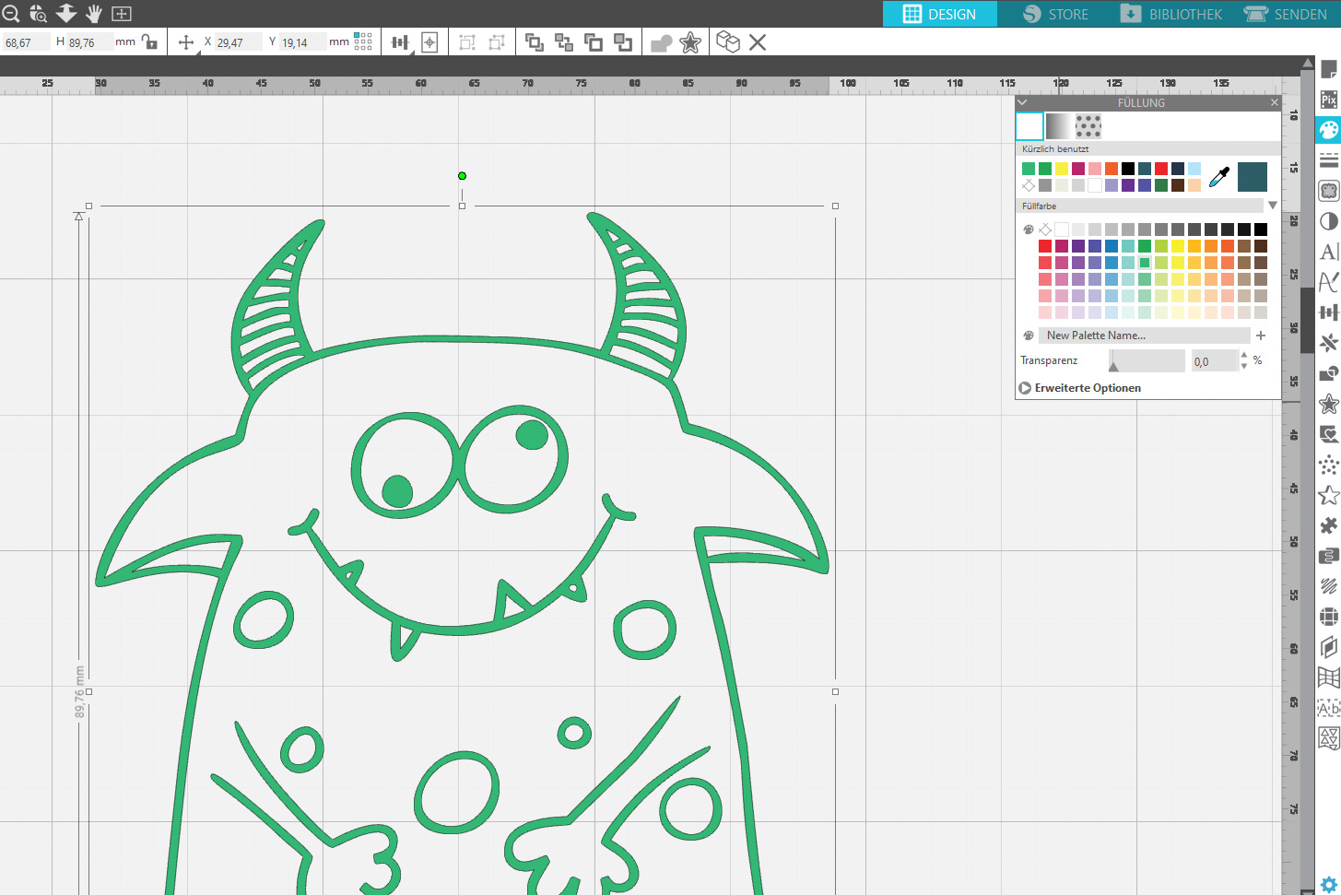Switch to the STORE tab
This screenshot has height=895, width=1341.
coord(1055,14)
